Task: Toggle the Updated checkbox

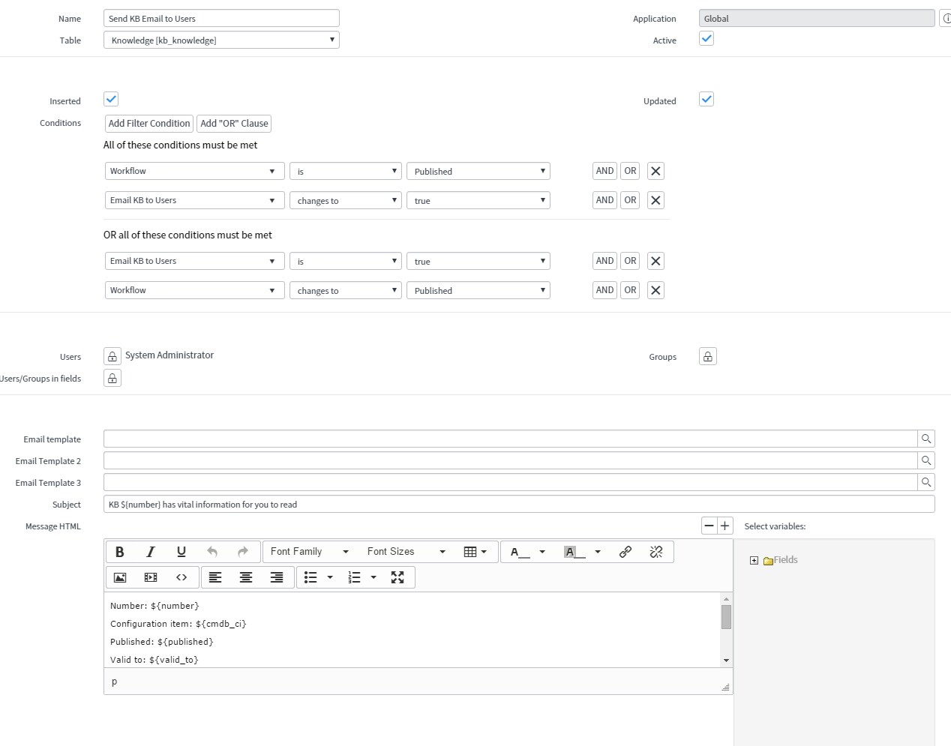Action: coord(706,99)
